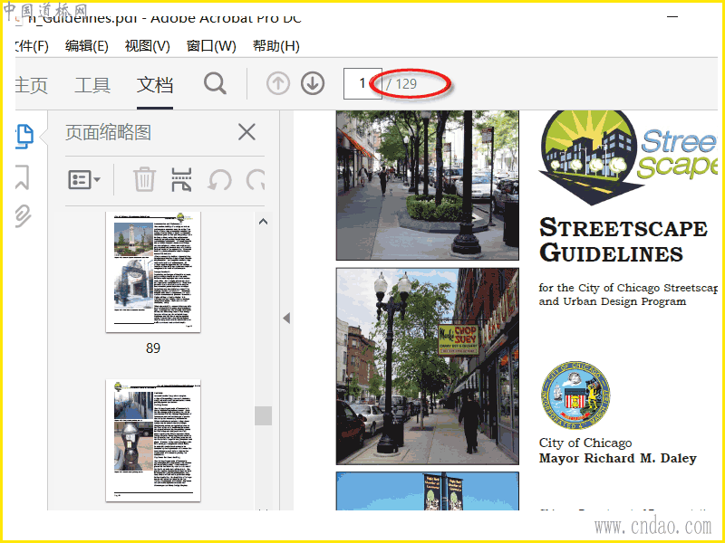
Task: Open the attachments paperclip icon
Action: click(x=24, y=215)
